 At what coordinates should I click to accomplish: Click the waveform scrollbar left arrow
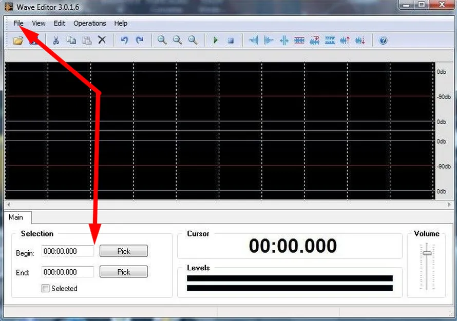click(8, 205)
